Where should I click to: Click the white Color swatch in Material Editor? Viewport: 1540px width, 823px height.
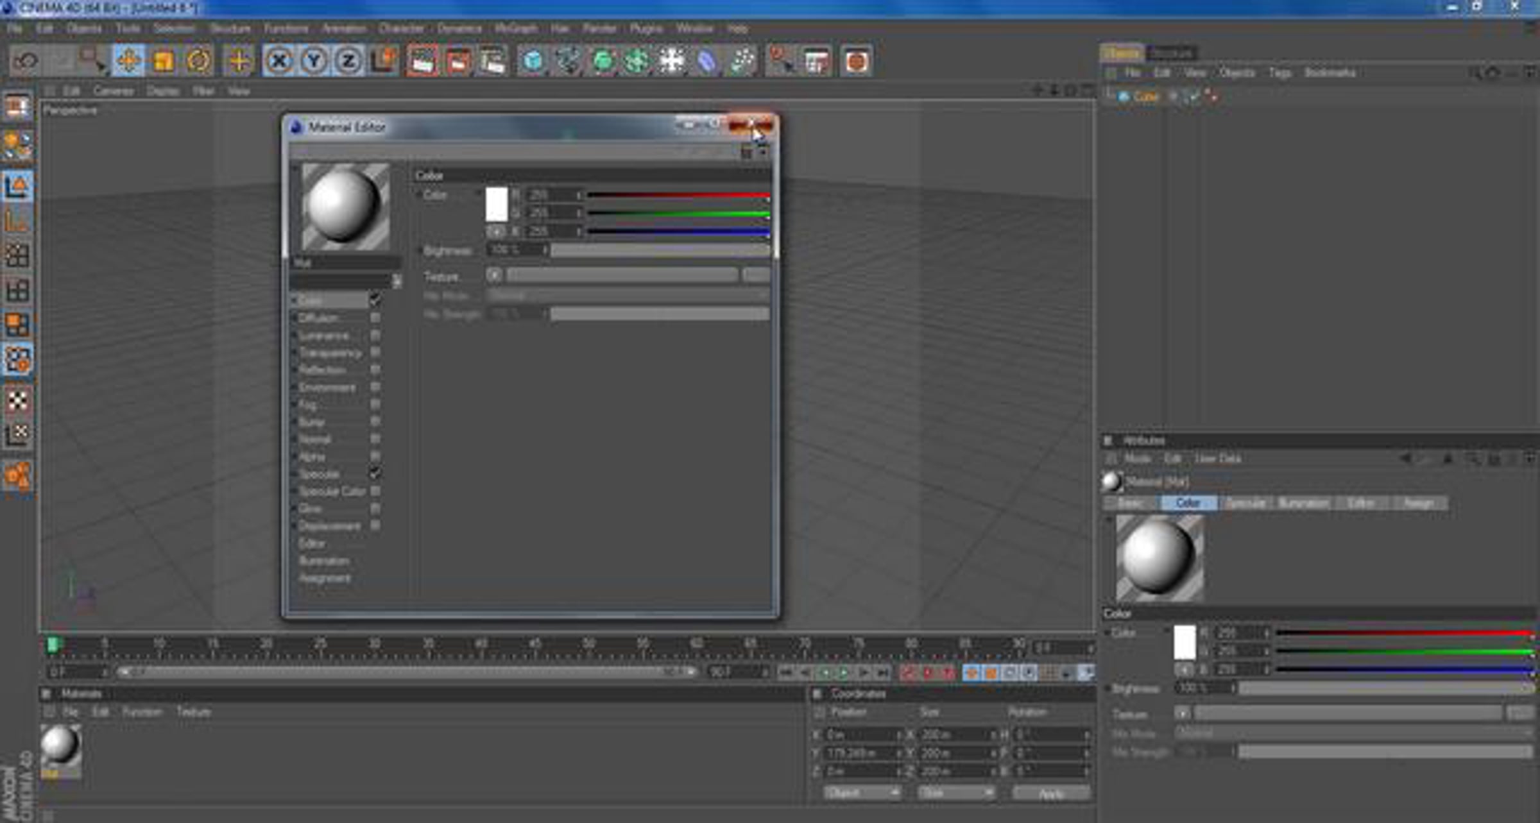497,205
